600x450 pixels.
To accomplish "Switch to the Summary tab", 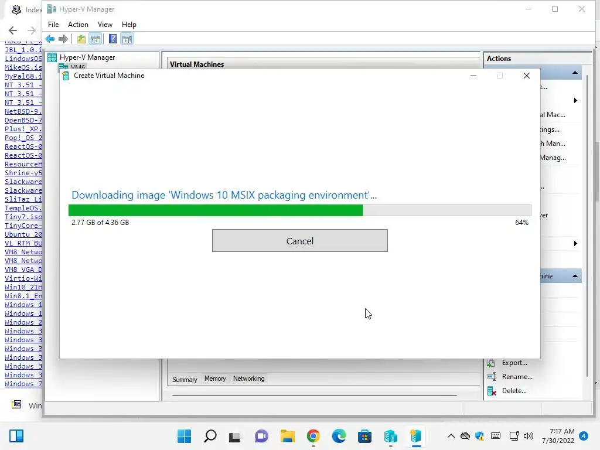I will 185,379.
